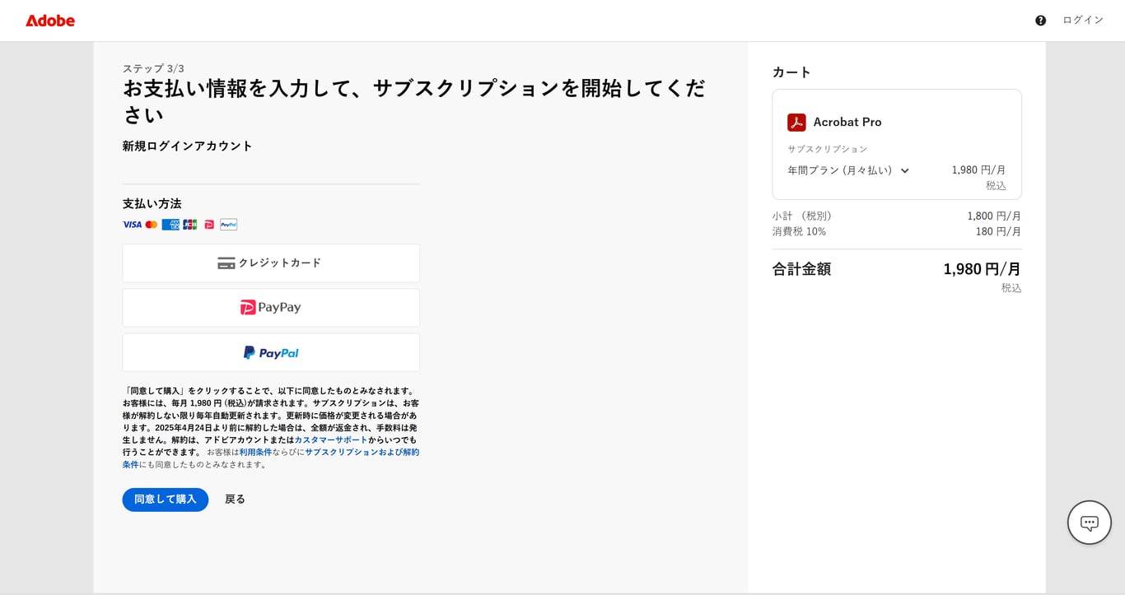Open the 利用条件 terms link

(x=255, y=452)
